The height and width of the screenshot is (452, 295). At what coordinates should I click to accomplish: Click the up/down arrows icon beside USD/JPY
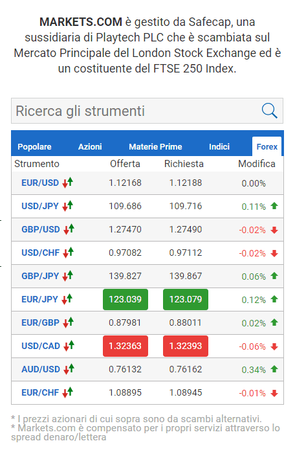[x=68, y=206]
